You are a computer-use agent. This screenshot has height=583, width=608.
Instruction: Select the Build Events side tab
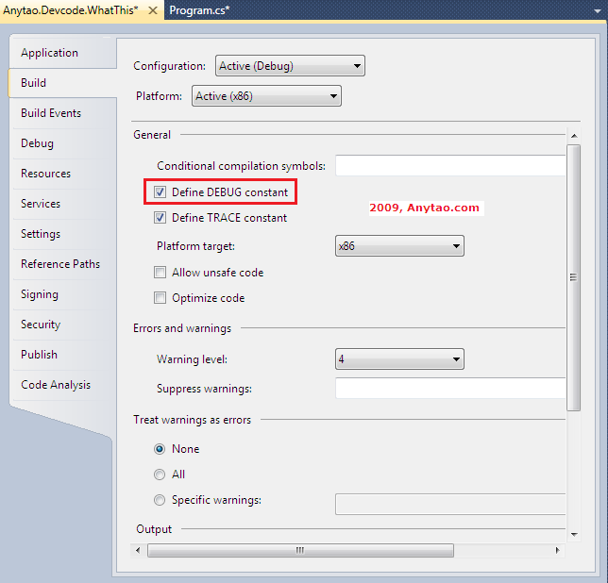[51, 113]
